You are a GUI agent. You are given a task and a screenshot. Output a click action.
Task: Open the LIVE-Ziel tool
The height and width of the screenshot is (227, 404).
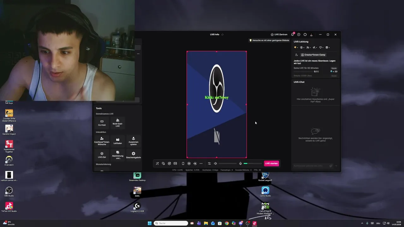102,155
